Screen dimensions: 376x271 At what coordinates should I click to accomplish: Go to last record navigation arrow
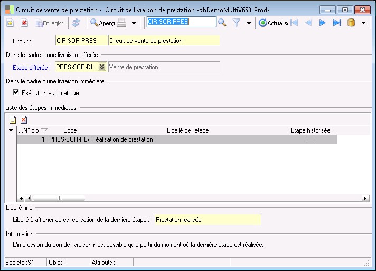pyautogui.click(x=337, y=23)
